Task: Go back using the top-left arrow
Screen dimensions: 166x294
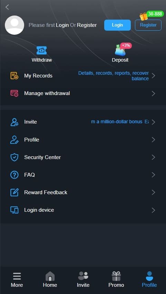Action: pos(7,7)
